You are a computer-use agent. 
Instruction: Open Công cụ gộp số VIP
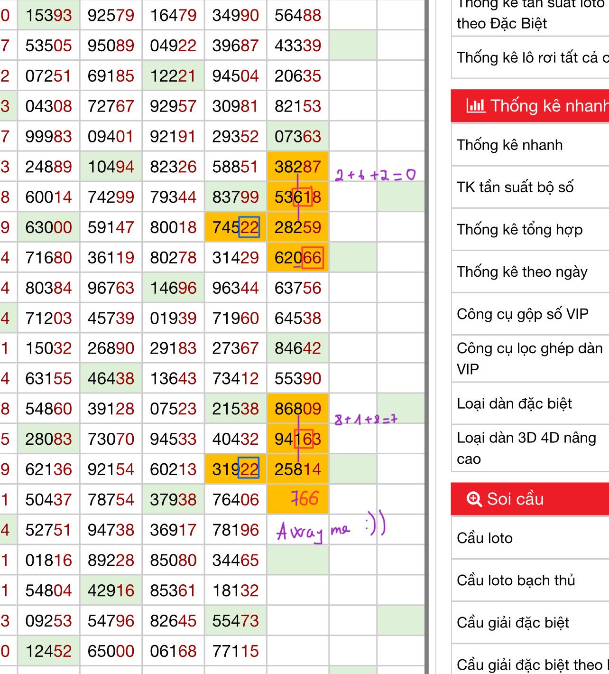coord(522,314)
